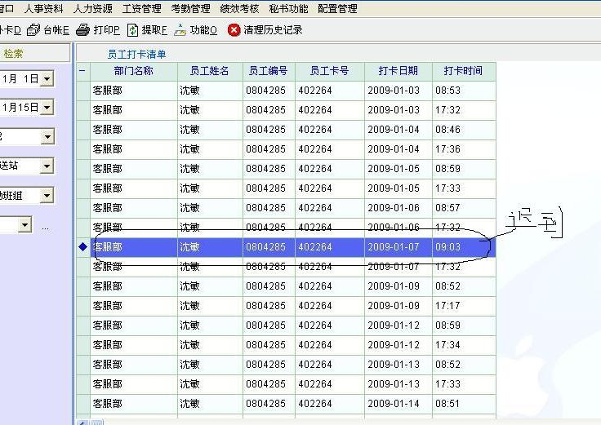Screen dimensions: 601x425
Task: Click the blue diamond row indicator
Action: pyautogui.click(x=82, y=247)
